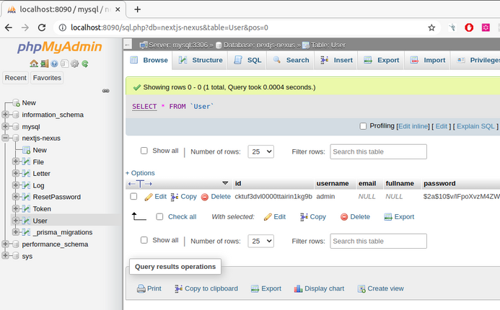The height and width of the screenshot is (310, 500).
Task: Click Copy to clipboard icon
Action: [178, 288]
